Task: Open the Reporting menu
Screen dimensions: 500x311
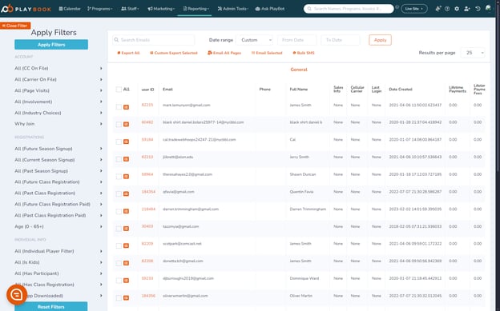Action: pos(196,9)
